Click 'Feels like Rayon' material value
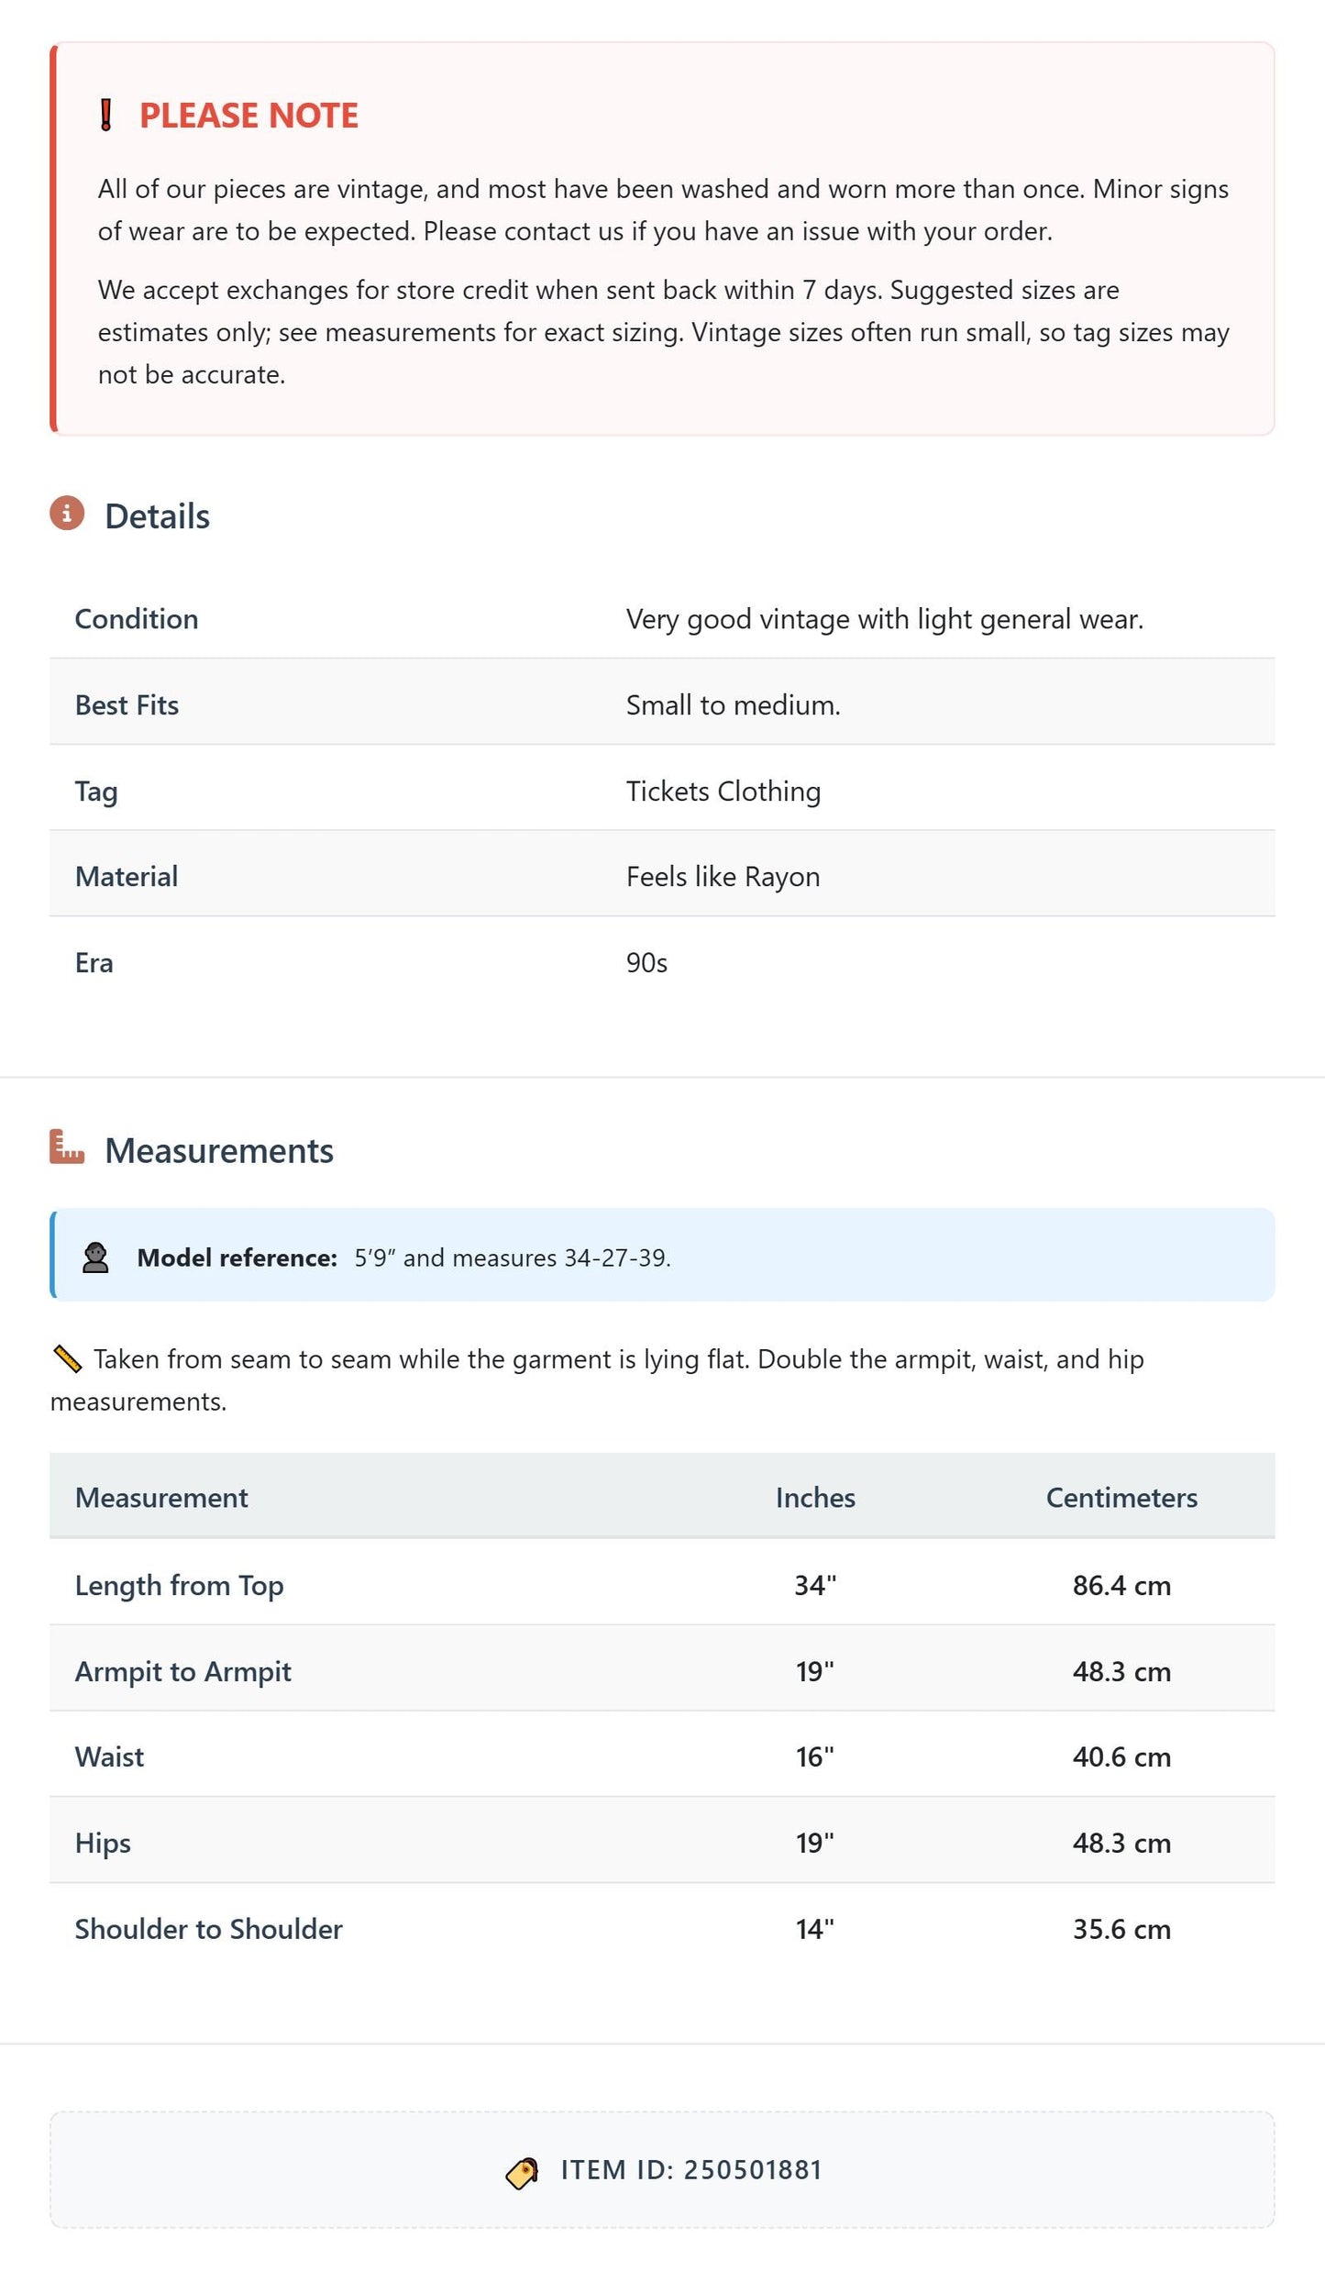The height and width of the screenshot is (2271, 1325). 723,878
